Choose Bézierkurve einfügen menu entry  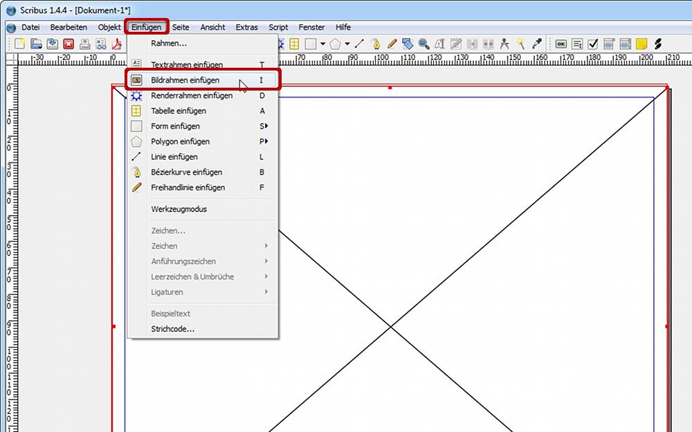pyautogui.click(x=203, y=172)
